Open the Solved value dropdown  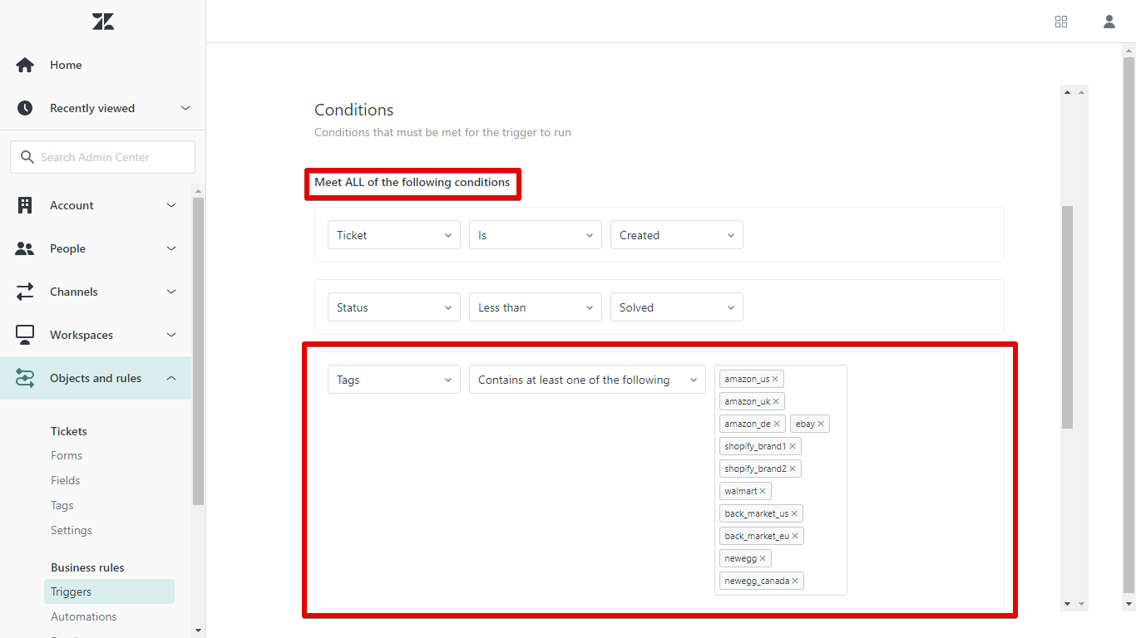coord(677,307)
